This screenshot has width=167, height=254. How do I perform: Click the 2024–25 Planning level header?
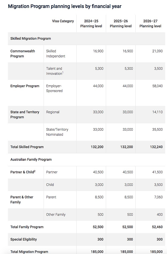click(x=91, y=24)
